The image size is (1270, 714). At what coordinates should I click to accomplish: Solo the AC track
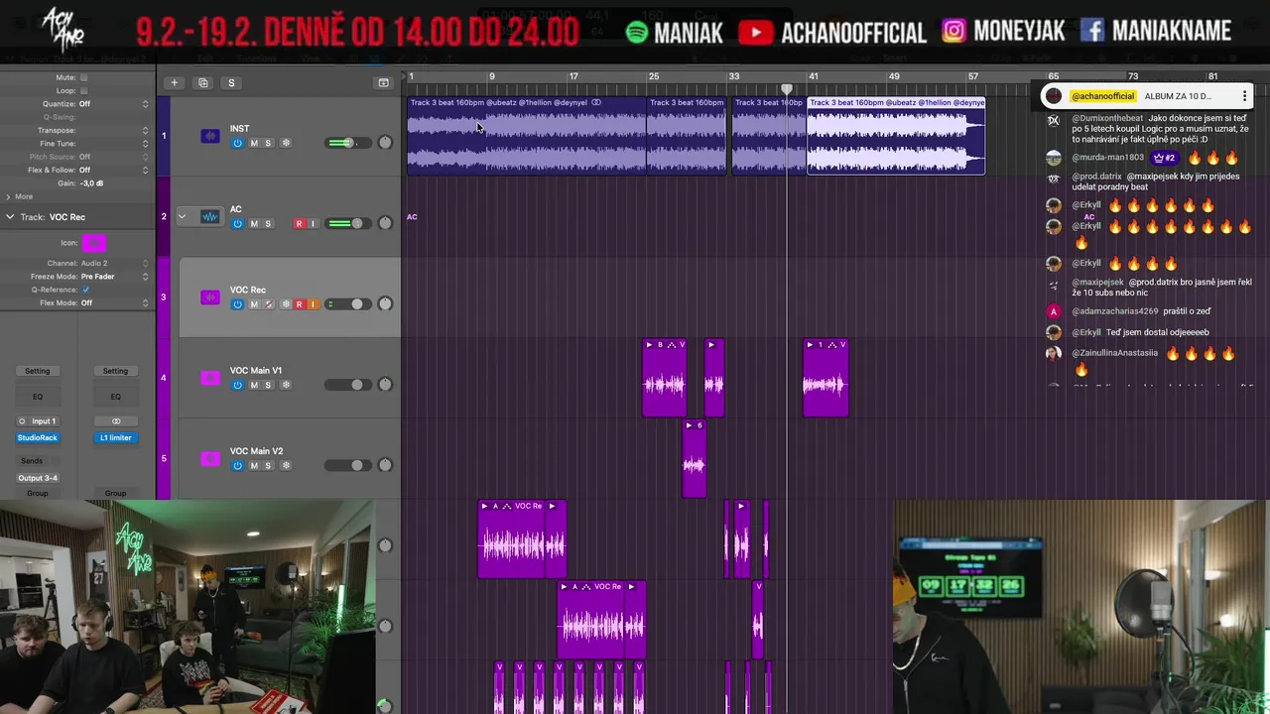268,223
